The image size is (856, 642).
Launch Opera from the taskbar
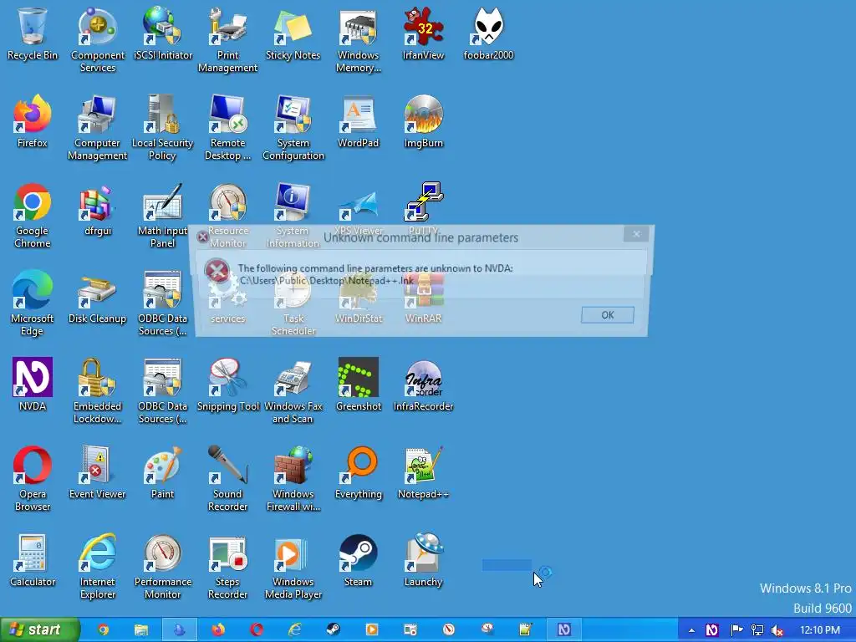click(x=257, y=630)
